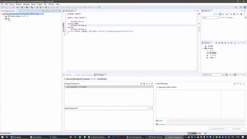247x139 pixels.
Task: Switch to the Problems tab
Action: [x=68, y=75]
